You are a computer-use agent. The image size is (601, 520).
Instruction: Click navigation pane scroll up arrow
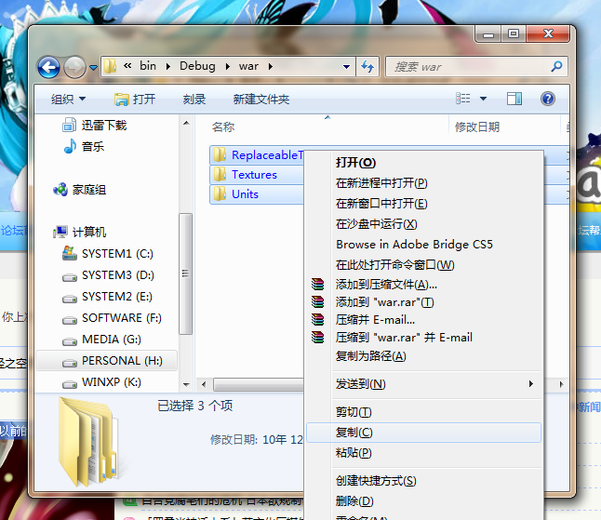[186, 123]
